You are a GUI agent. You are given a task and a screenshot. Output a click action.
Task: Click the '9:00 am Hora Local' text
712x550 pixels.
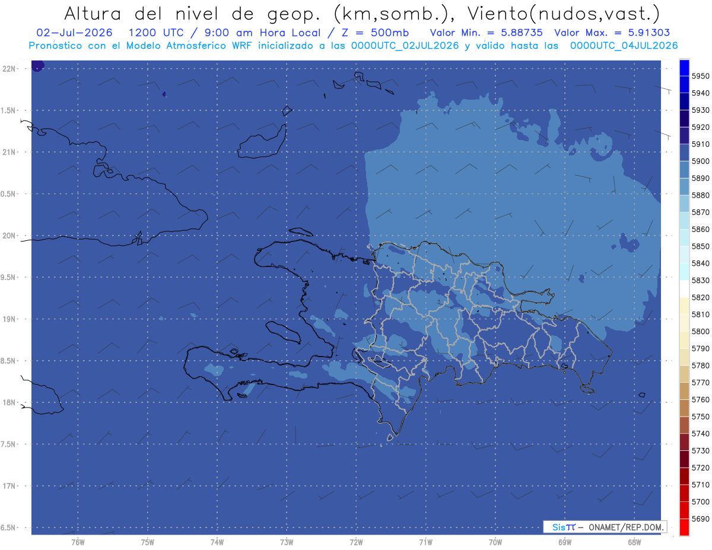point(263,33)
